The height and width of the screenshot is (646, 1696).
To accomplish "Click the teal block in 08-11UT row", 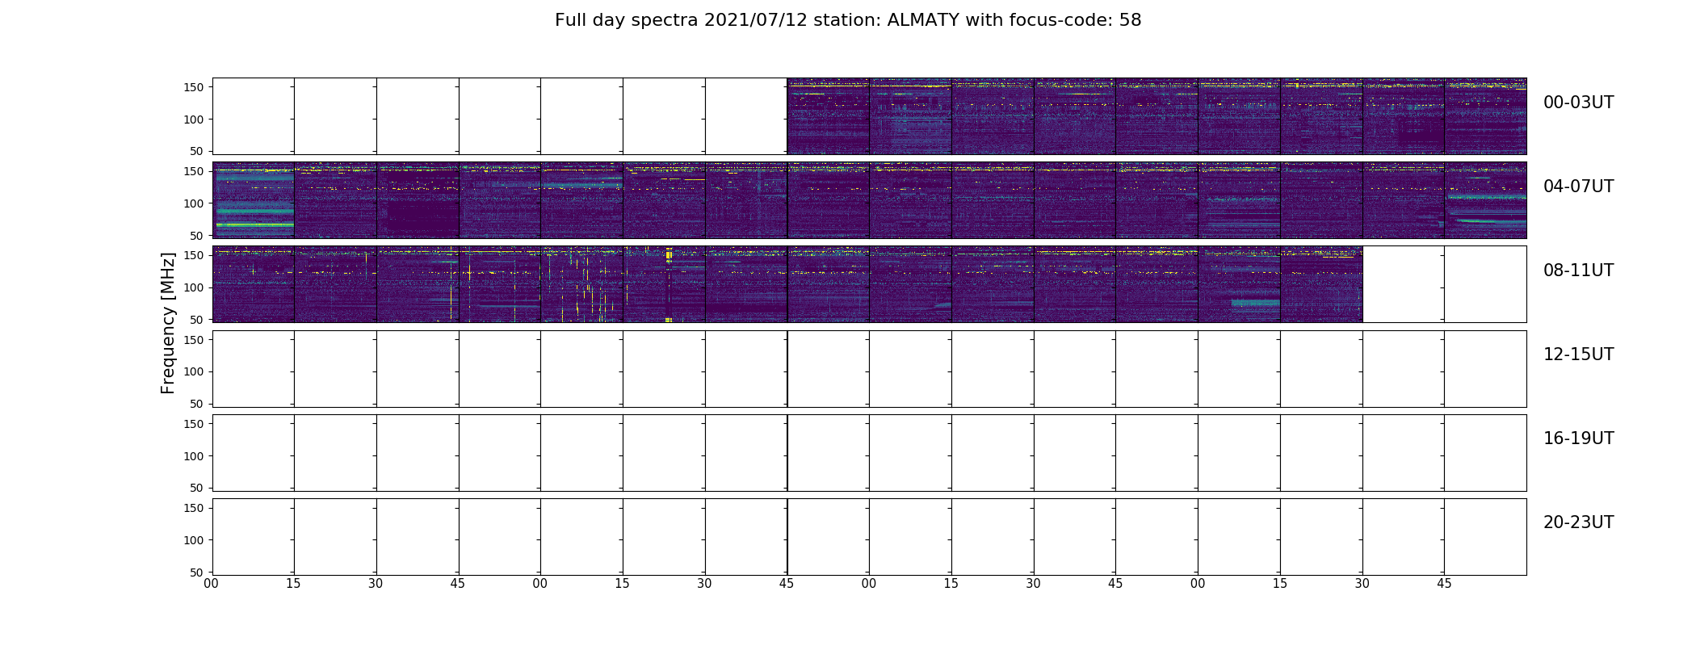I will coord(1256,305).
